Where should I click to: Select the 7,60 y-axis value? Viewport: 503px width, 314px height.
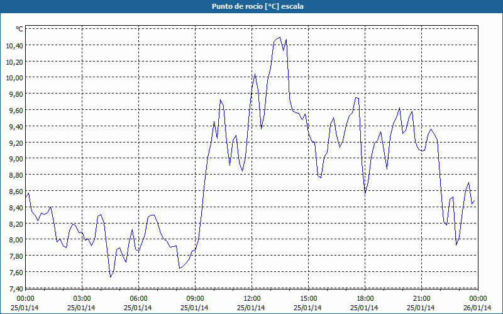coord(16,273)
